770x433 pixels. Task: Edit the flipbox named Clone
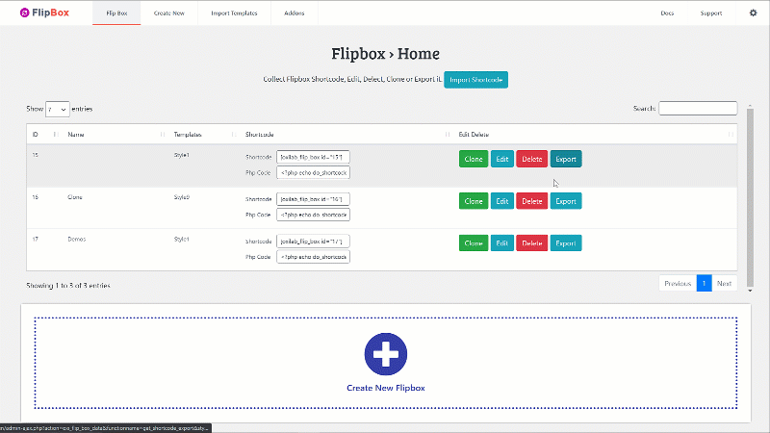[501, 201]
